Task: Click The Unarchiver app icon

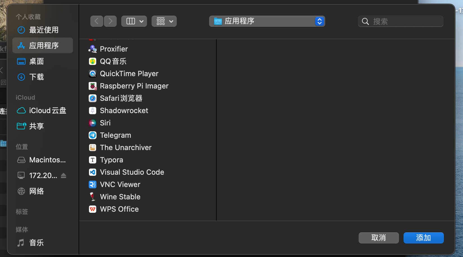Action: (93, 148)
